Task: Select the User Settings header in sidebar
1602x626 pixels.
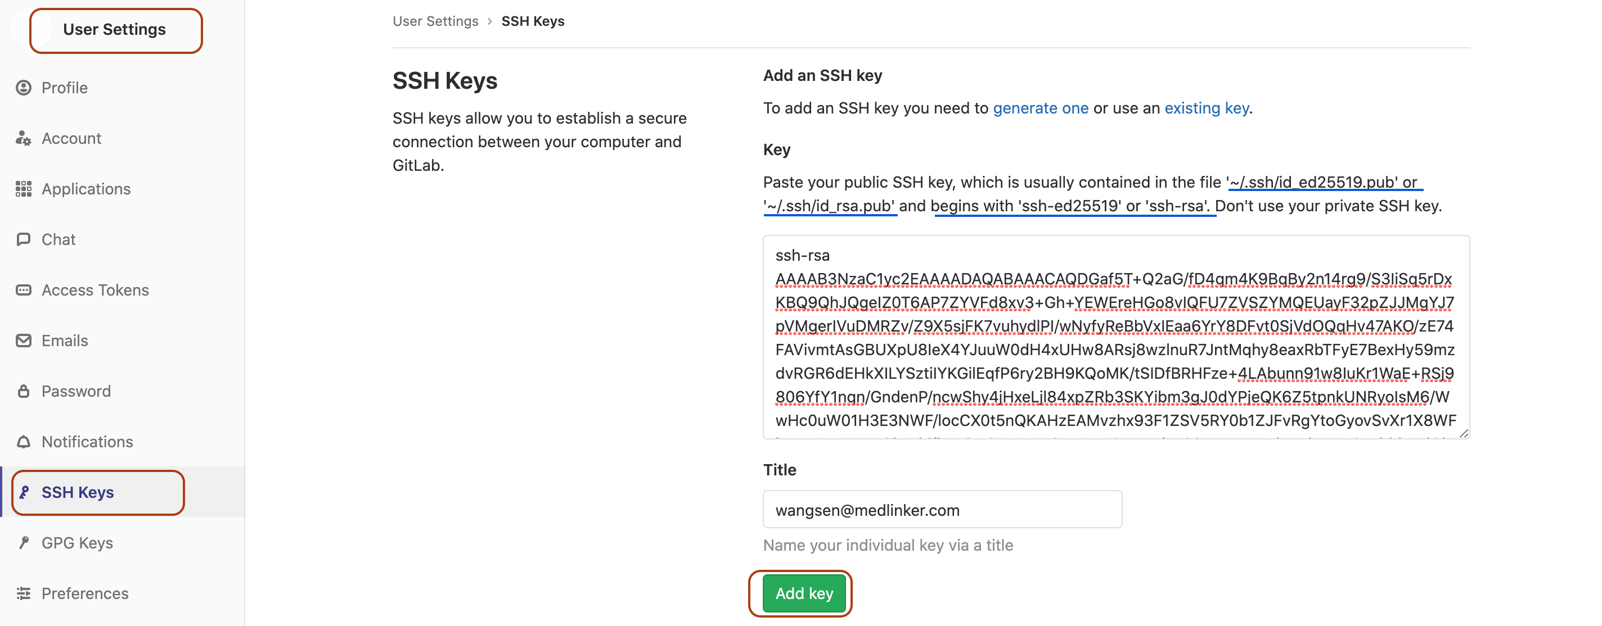Action: tap(115, 29)
